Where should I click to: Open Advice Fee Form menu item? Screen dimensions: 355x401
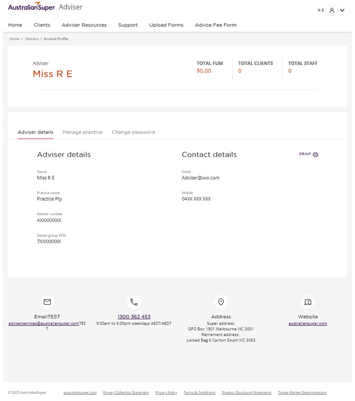pos(216,25)
